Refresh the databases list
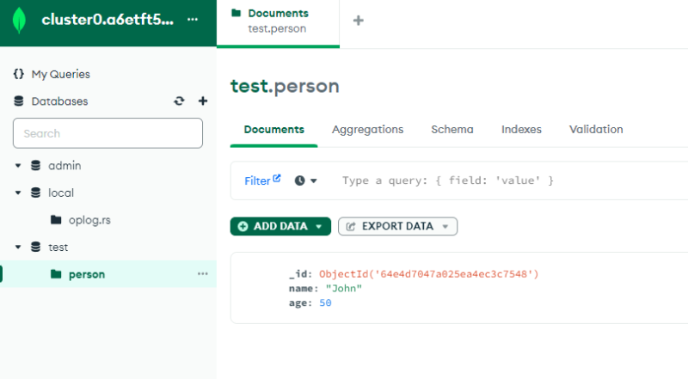This screenshot has width=688, height=379. pos(179,101)
